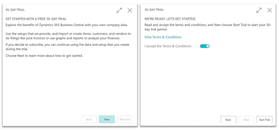Go Back from the We're Ready dialog
The image size is (279, 130).
click(x=228, y=120)
